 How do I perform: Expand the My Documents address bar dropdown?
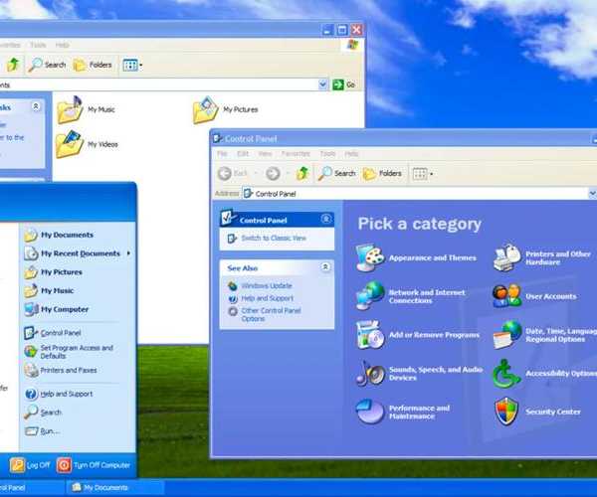(x=323, y=85)
